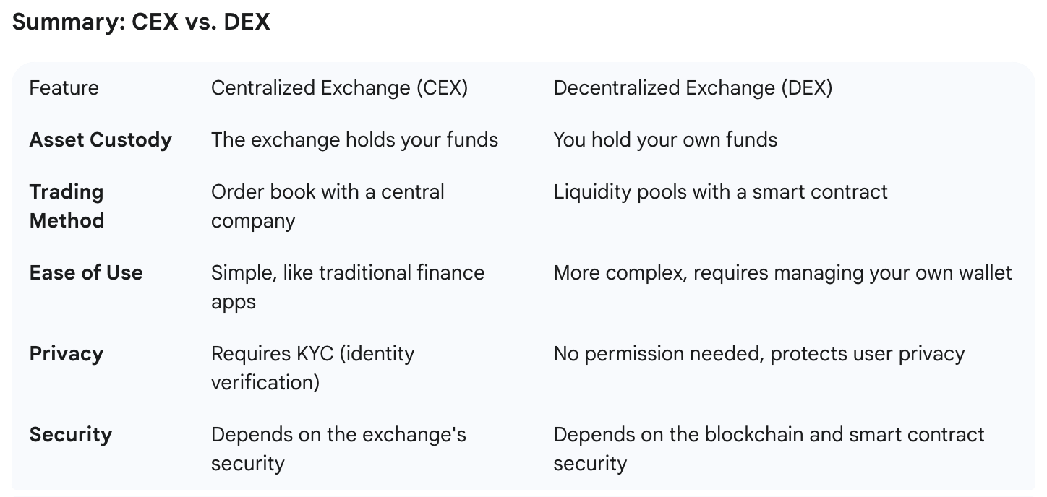
Task: Click the "Centralized Exchange (CEX)" column header
Action: (339, 88)
